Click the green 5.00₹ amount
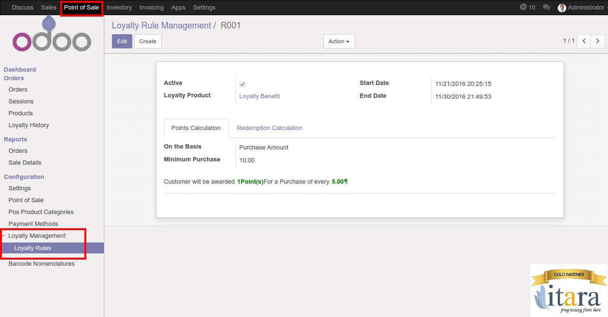Viewport: 608px width, 317px height. tap(340, 182)
